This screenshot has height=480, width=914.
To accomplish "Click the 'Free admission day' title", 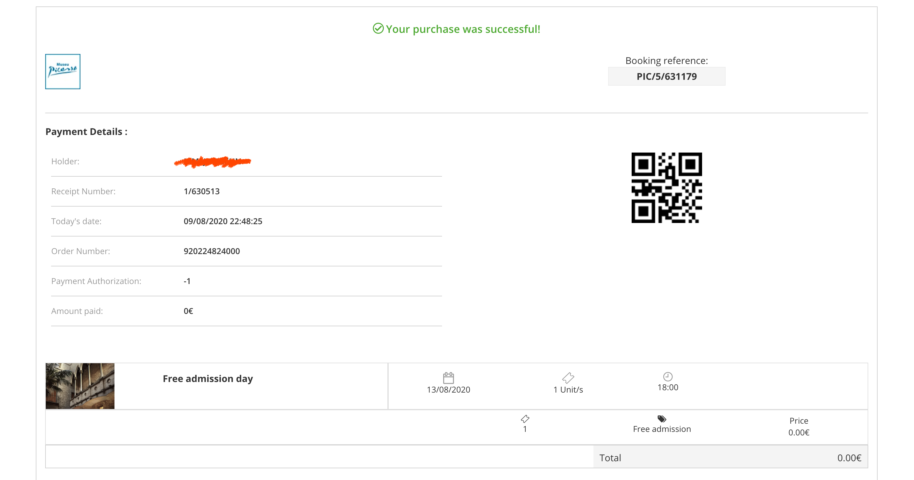I will [208, 378].
